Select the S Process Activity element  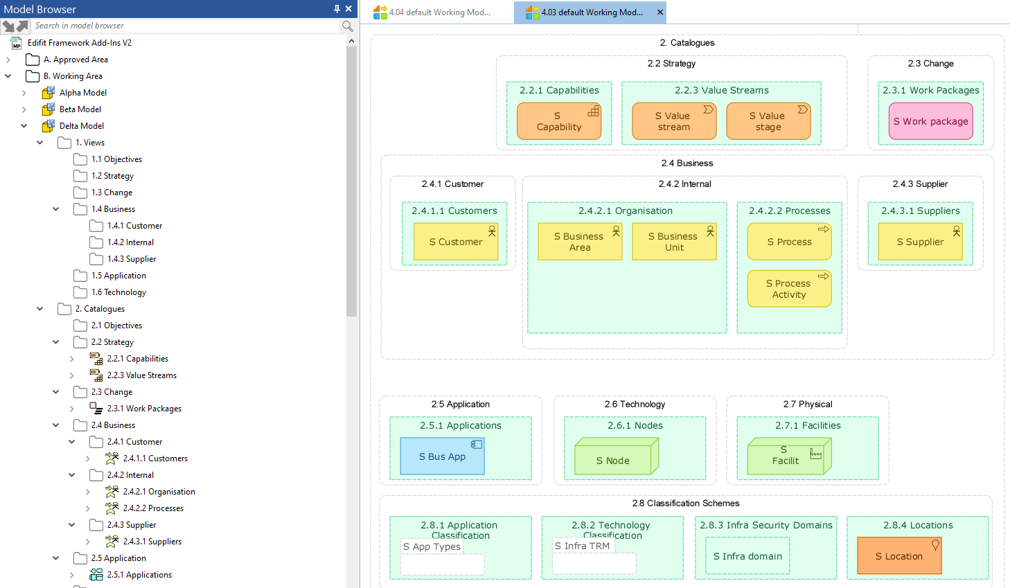(790, 289)
